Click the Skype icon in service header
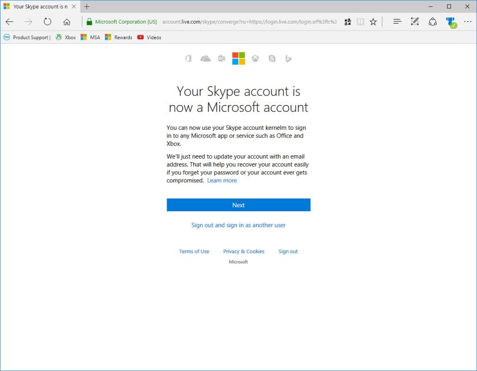477x371 pixels. (x=272, y=58)
